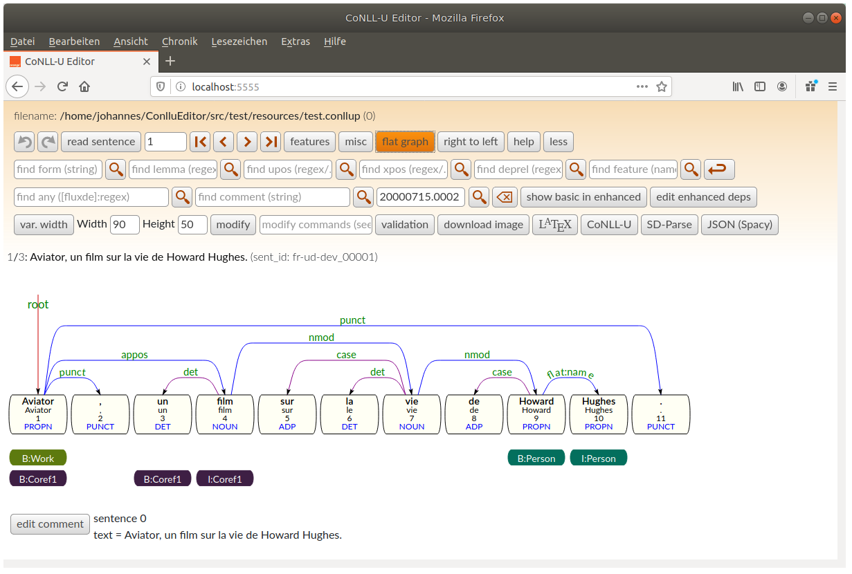Viewport: 852px width, 574px height.
Task: Click the undo arrow button
Action: click(24, 142)
